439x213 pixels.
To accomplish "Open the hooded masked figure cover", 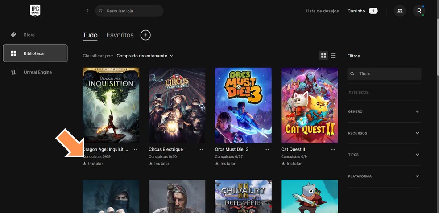I will pyautogui.click(x=111, y=196).
